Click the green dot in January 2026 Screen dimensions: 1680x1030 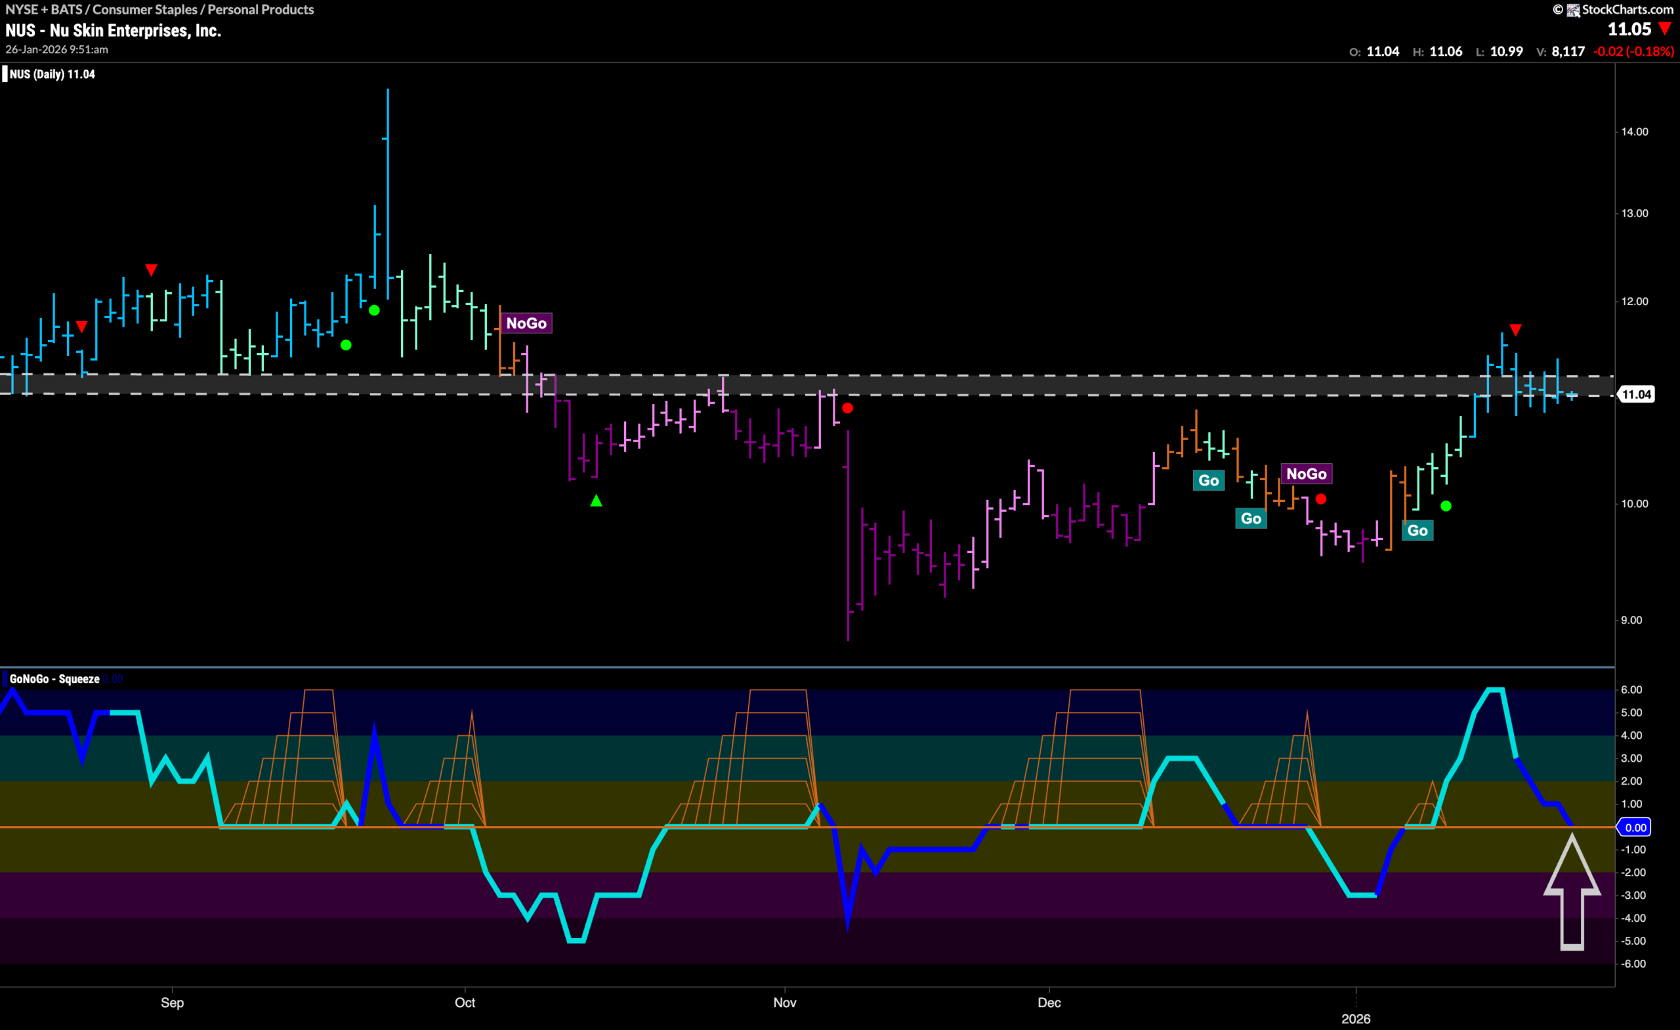1446,506
